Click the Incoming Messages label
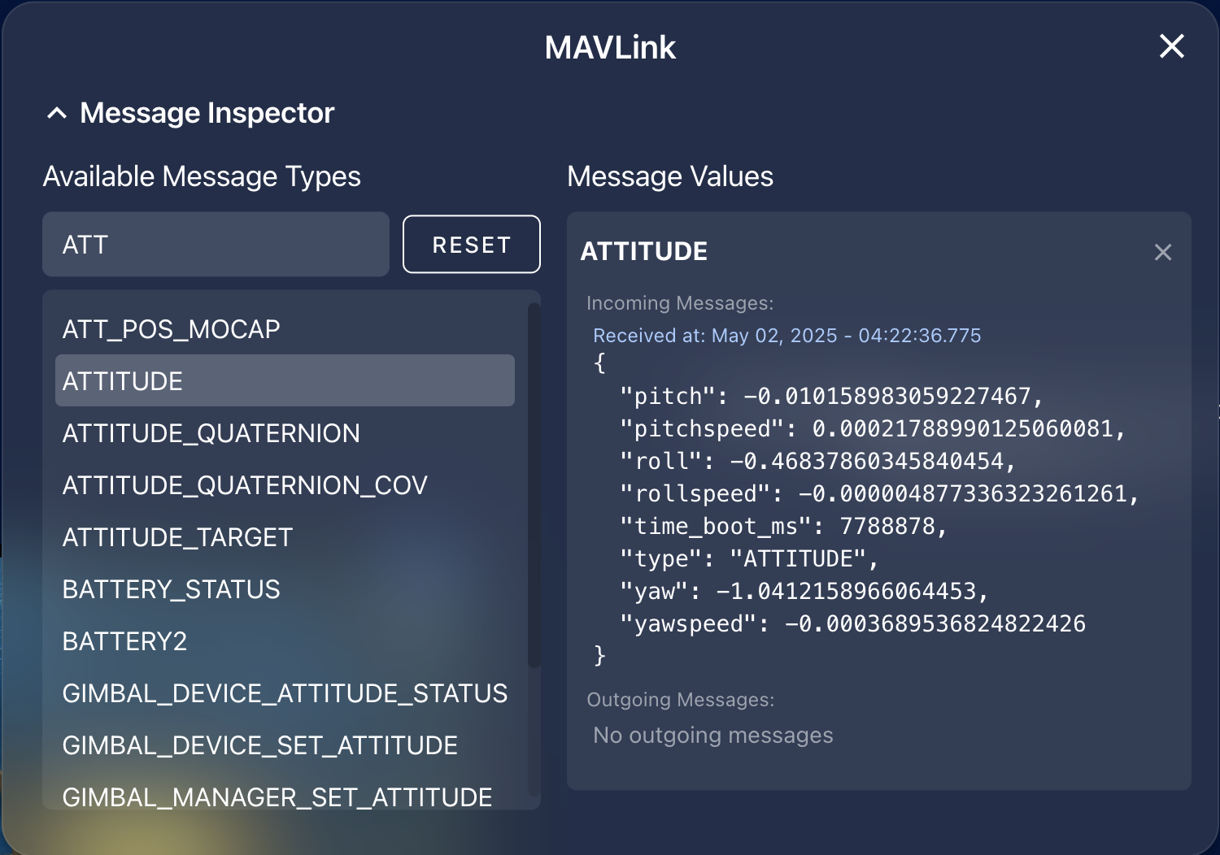 point(679,302)
